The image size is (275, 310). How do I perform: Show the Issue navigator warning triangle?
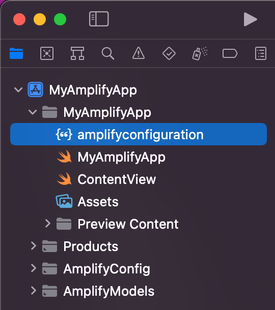(139, 53)
